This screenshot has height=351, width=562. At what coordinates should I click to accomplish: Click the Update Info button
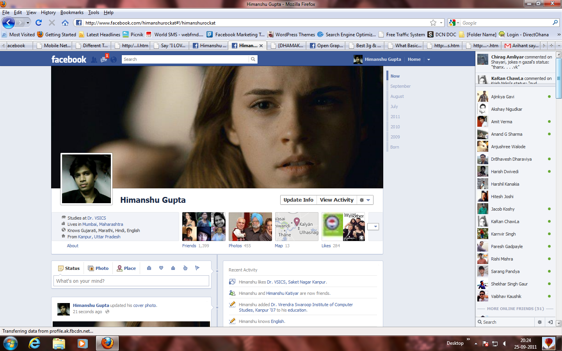pyautogui.click(x=299, y=200)
